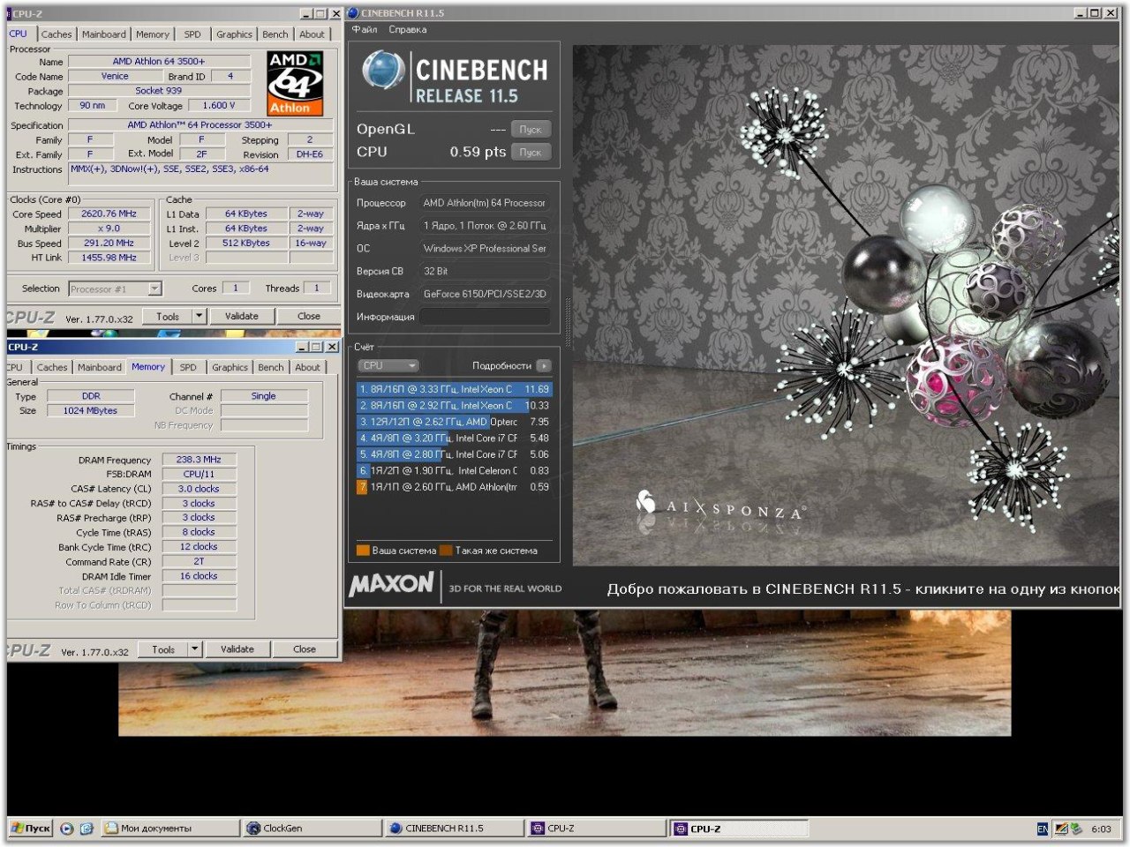Image resolution: width=1130 pixels, height=847 pixels.
Task: Select ranking row AMD Athlon 2.60 ГГц
Action: coord(454,487)
